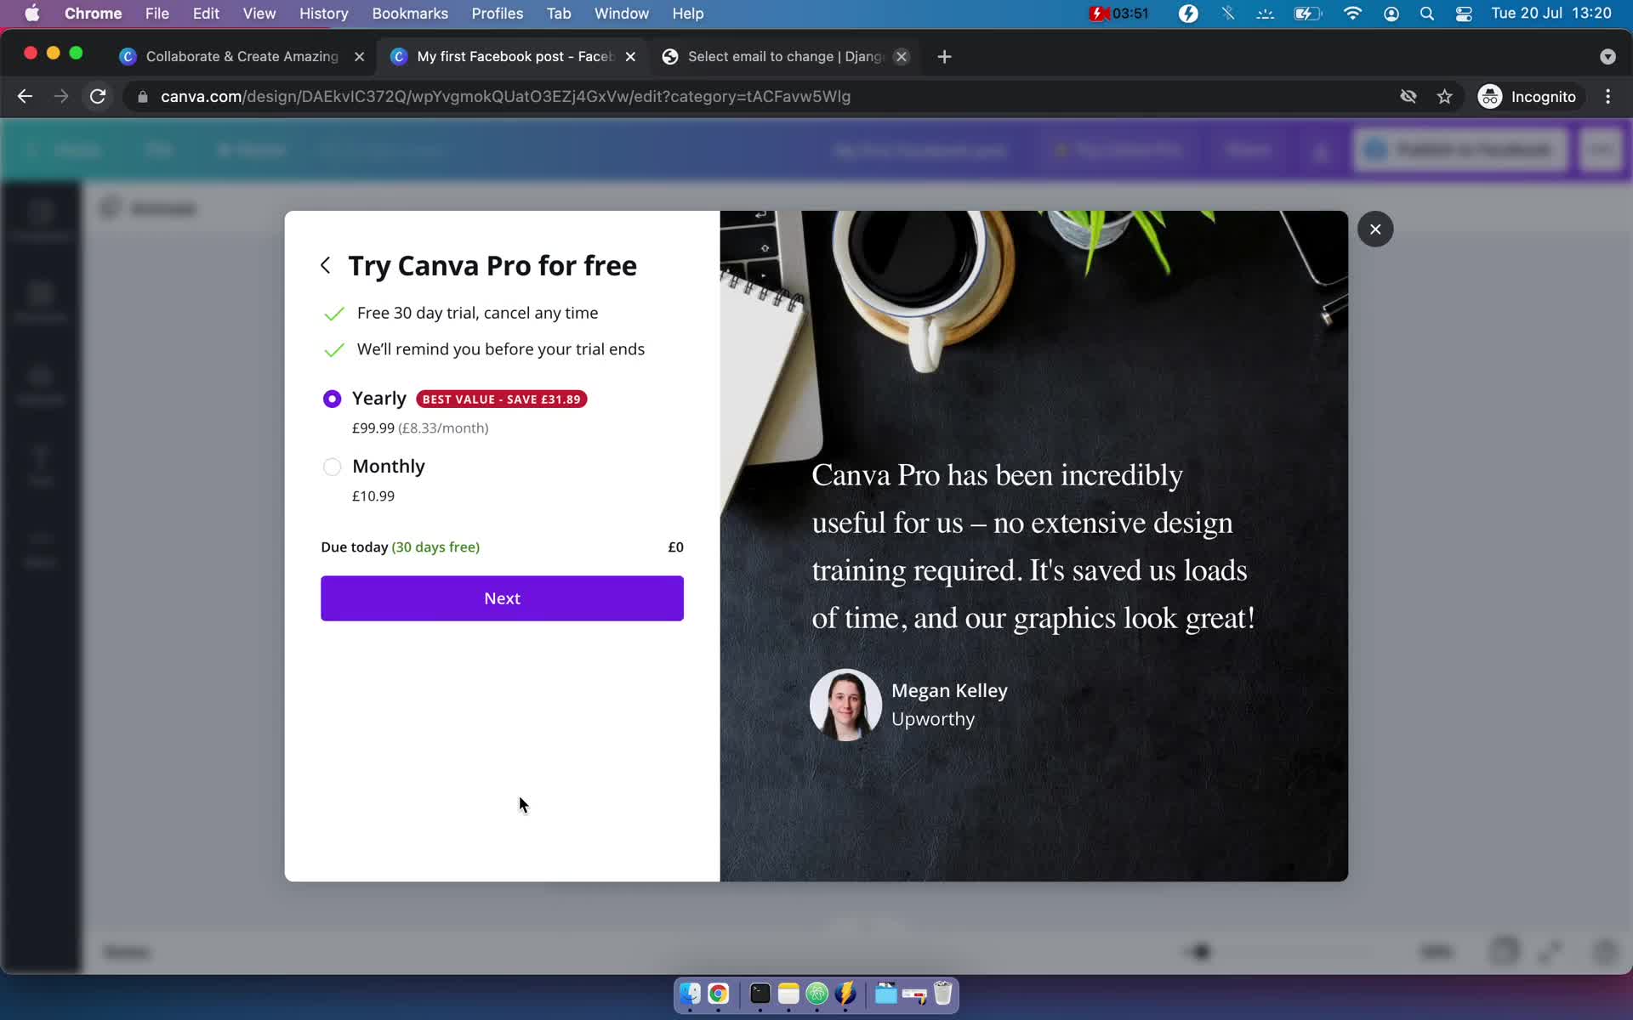The image size is (1633, 1020).
Task: Open the tab search dropdown arrow
Action: 1607,57
